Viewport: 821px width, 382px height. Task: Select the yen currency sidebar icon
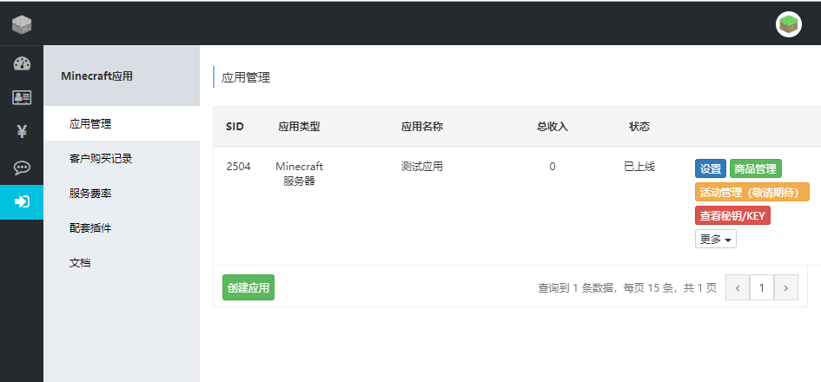pos(22,132)
